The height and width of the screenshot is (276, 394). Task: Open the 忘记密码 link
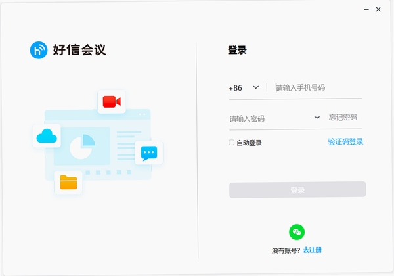click(x=343, y=118)
